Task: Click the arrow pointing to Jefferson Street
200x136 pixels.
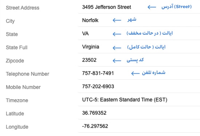Action: (x=152, y=7)
